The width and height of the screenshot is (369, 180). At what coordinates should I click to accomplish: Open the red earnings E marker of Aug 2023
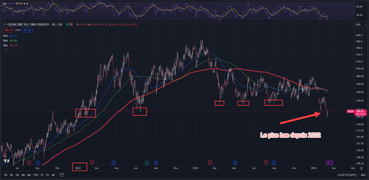[266, 162]
